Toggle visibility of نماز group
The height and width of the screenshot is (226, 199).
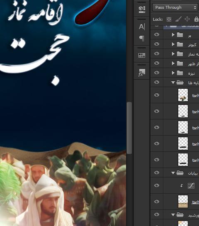pos(157,53)
